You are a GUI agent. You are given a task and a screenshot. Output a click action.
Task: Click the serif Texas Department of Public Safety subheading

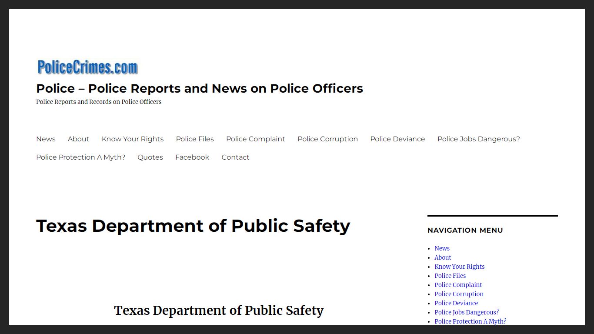[219, 311]
